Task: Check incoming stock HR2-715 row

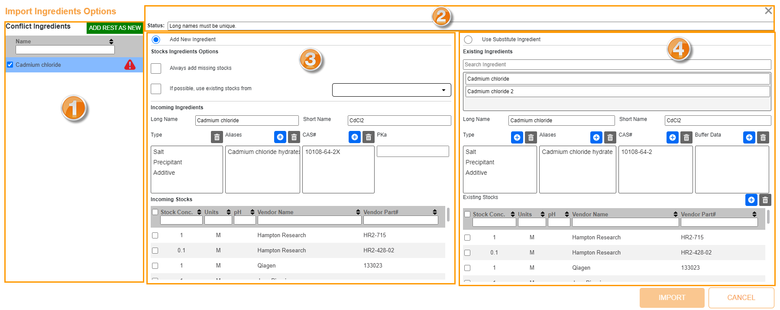Action: click(155, 235)
